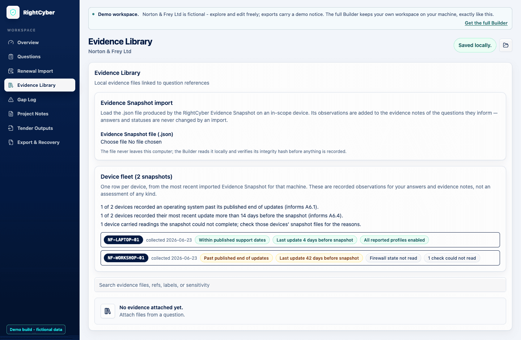Follow the Get the full Builder link

point(486,23)
